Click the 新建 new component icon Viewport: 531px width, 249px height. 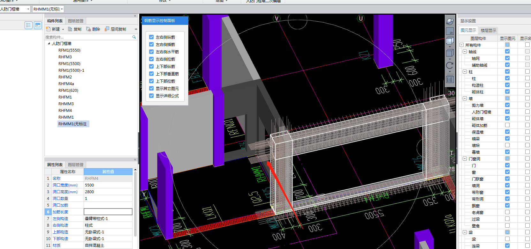tap(48, 29)
